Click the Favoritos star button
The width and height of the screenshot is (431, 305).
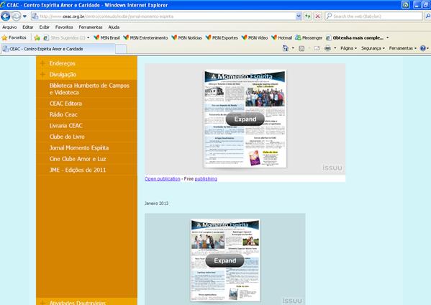pos(14,37)
